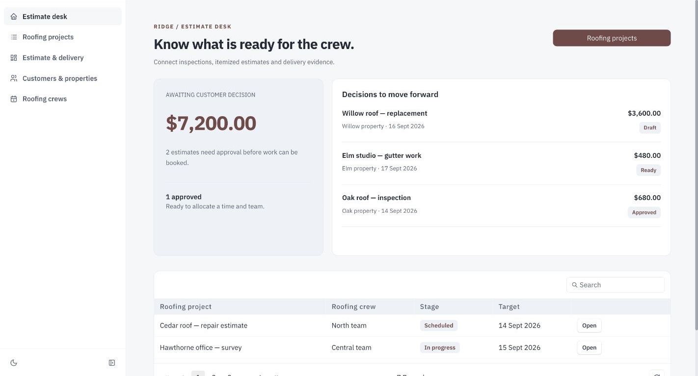Select the Elm studio — gutter work decision
This screenshot has height=376, width=698.
click(x=382, y=155)
